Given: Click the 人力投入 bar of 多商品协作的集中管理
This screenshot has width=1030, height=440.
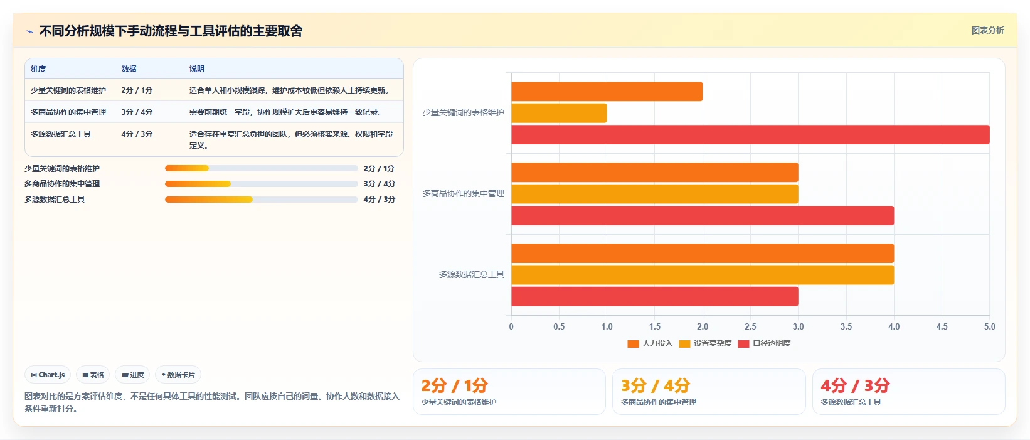Looking at the screenshot, I should point(655,173).
